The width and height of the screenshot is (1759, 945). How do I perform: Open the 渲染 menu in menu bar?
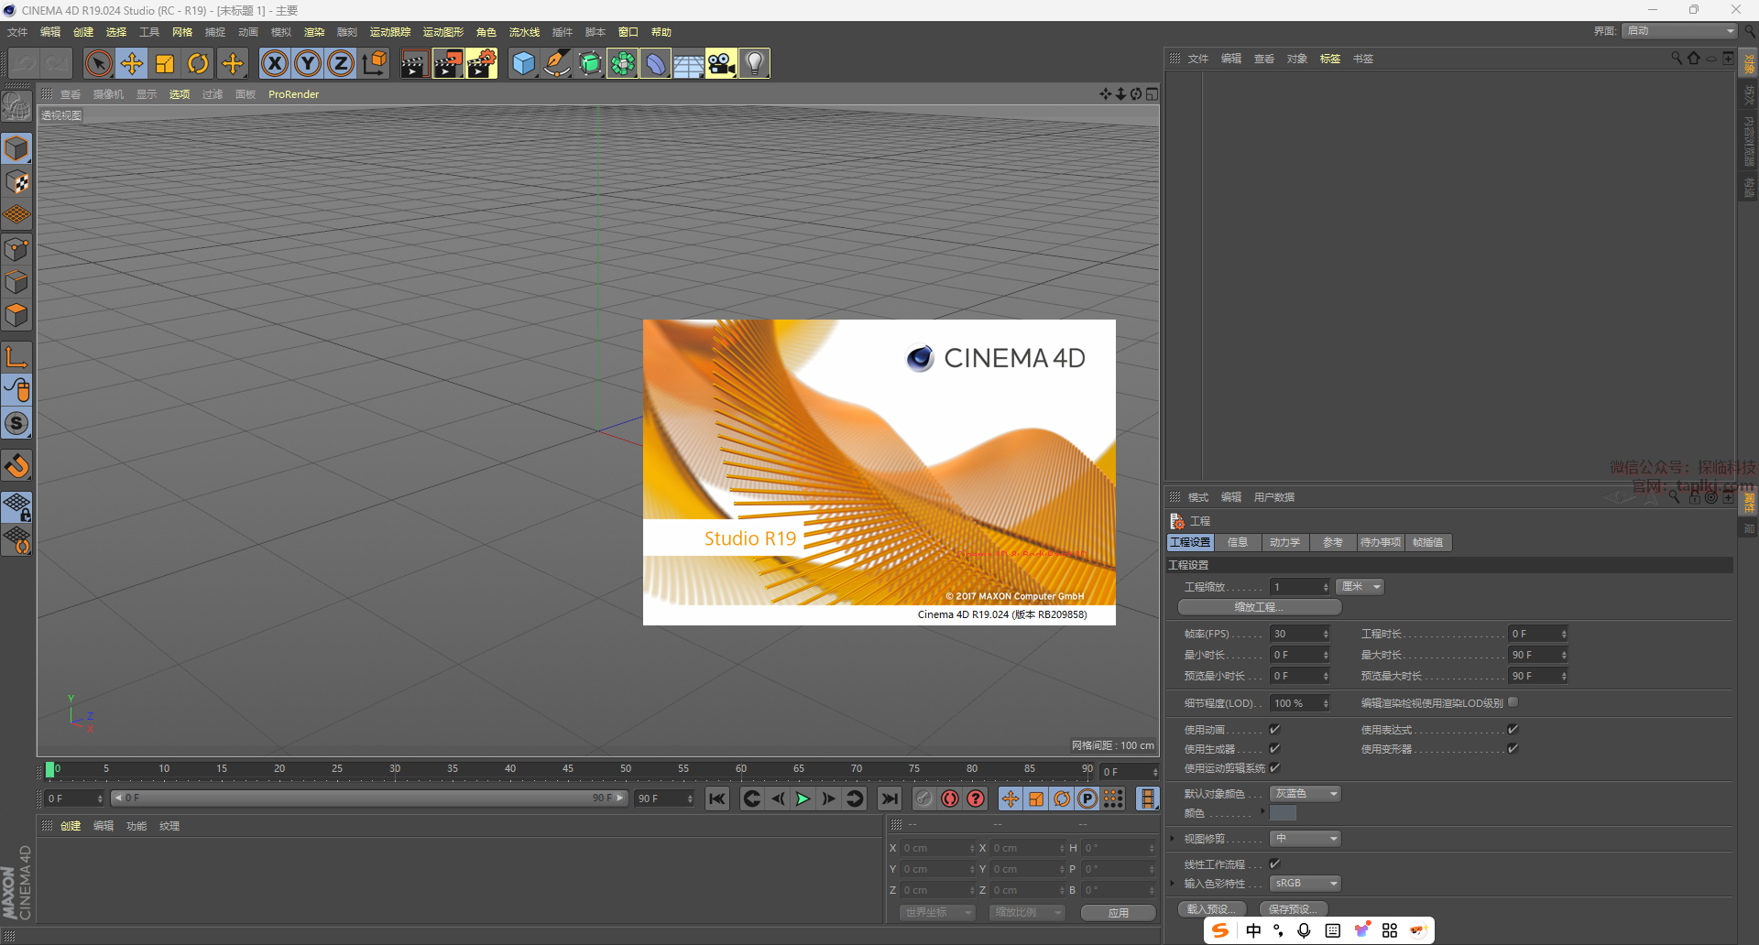pos(314,32)
